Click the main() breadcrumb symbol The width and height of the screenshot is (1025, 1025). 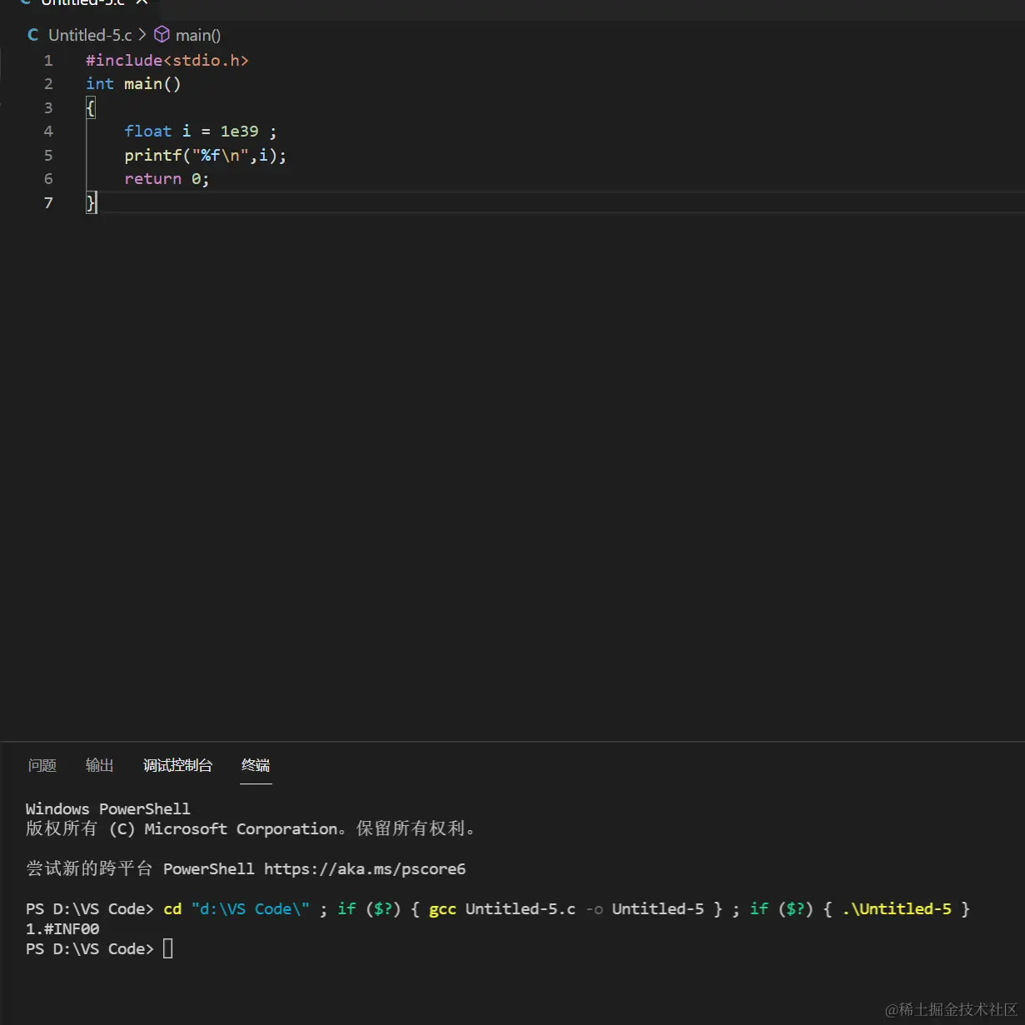[198, 35]
